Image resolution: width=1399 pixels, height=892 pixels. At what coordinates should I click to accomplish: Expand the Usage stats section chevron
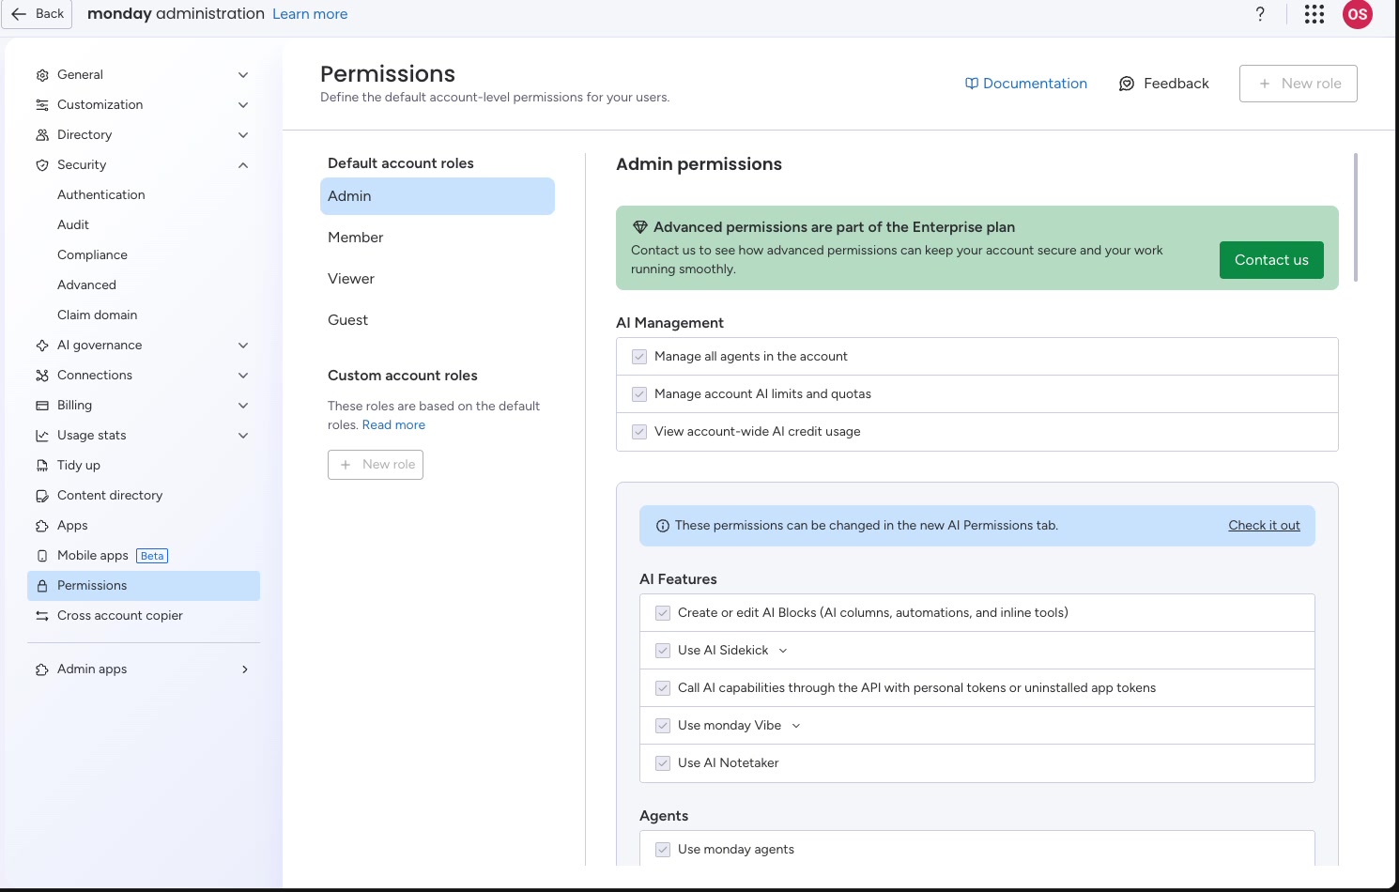[243, 436]
